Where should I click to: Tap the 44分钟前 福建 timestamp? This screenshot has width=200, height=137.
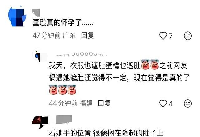click(71, 103)
